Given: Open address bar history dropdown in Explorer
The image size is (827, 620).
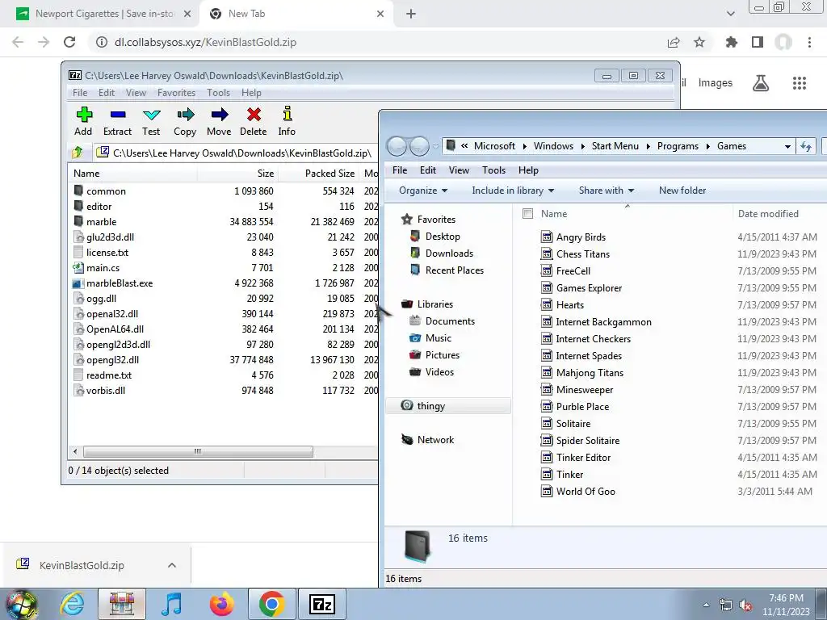Looking at the screenshot, I should tap(787, 147).
